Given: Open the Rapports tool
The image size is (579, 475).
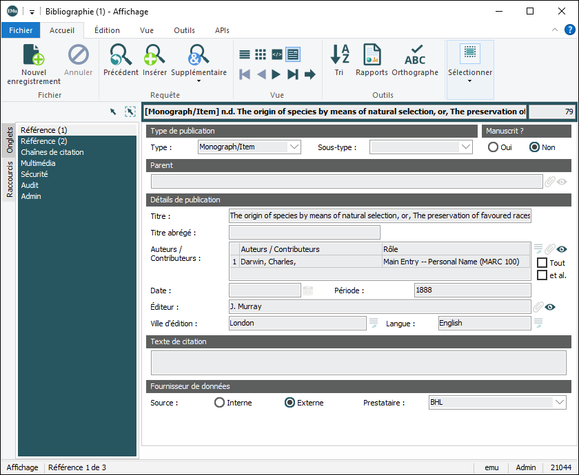Looking at the screenshot, I should click(x=372, y=55).
